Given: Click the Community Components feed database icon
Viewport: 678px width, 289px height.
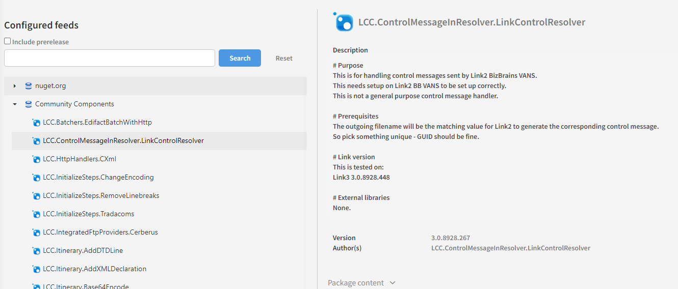Looking at the screenshot, I should pyautogui.click(x=29, y=104).
